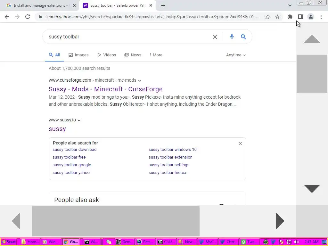Image resolution: width=328 pixels, height=246 pixels.
Task: Click the horizontal scrollbar right arrow
Action: click(x=280, y=221)
